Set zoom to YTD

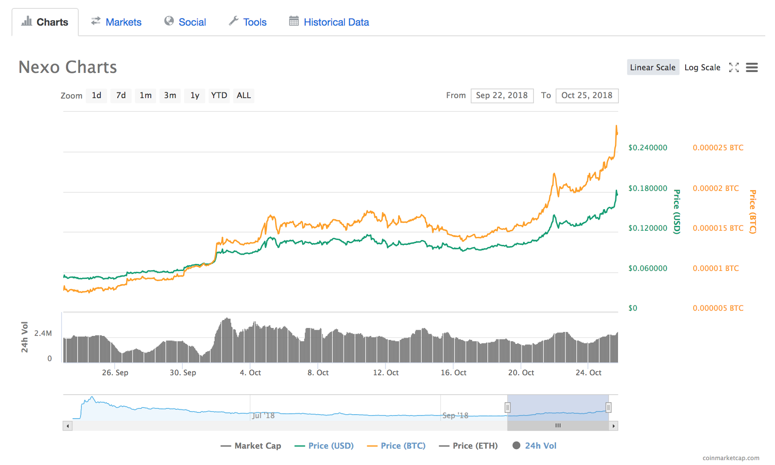click(x=219, y=95)
